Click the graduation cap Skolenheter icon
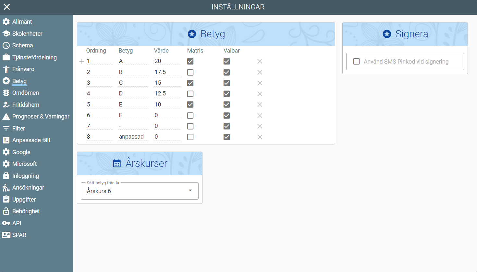 [6, 34]
